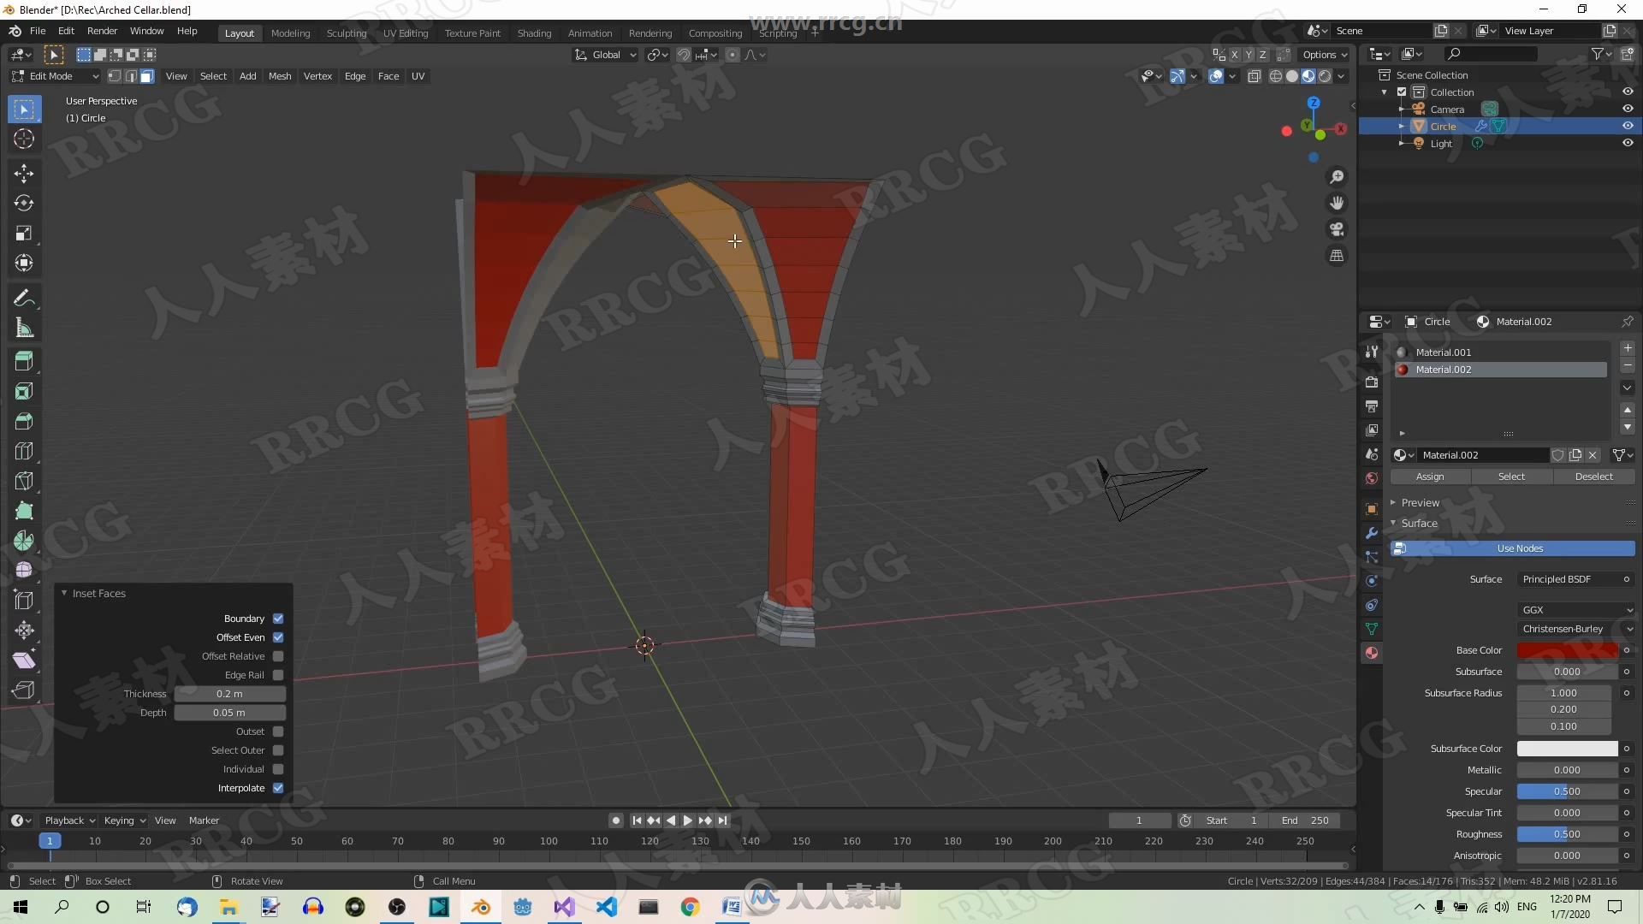Enable the Outset checkbox
Image resolution: width=1643 pixels, height=924 pixels.
pos(278,731)
